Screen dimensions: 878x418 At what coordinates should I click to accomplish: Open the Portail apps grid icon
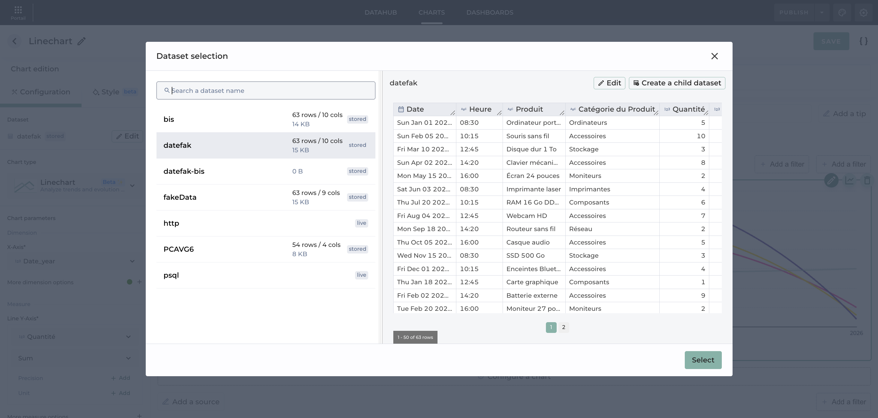[18, 10]
